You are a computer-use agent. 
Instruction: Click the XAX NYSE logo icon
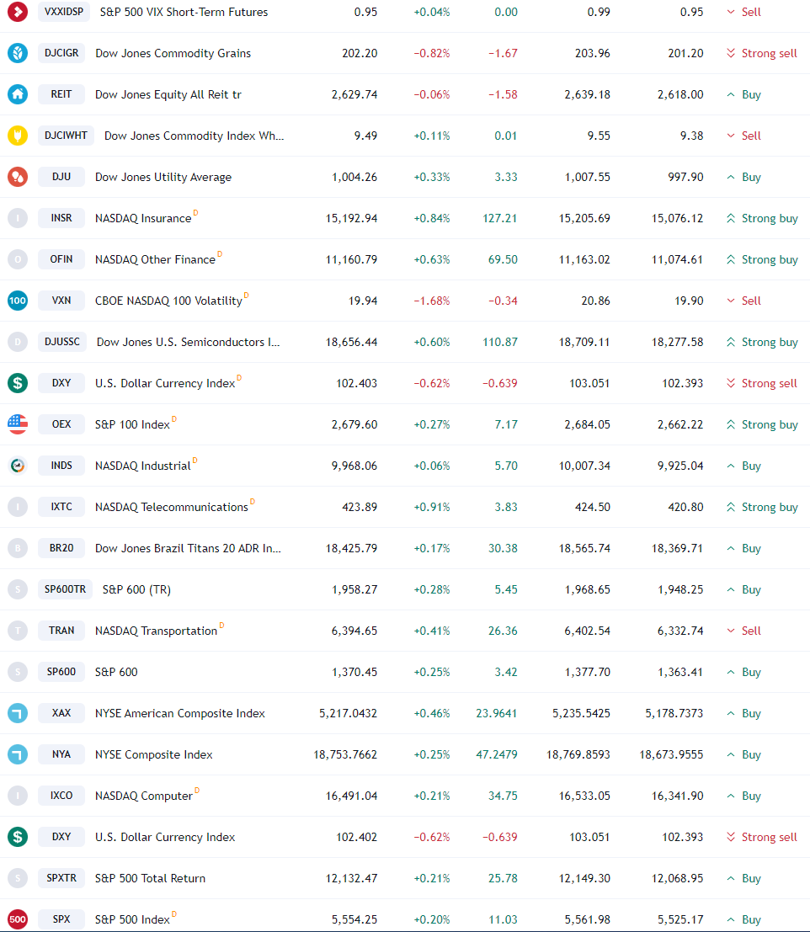tap(18, 712)
